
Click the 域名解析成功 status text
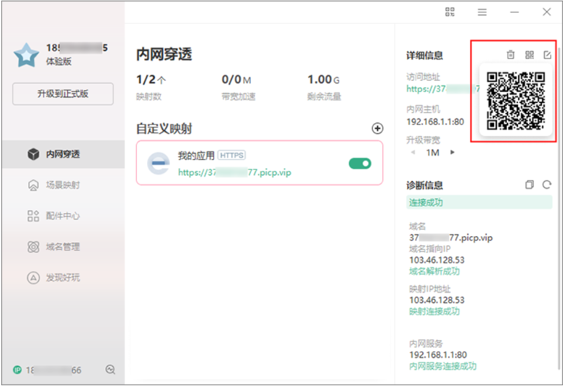click(434, 271)
